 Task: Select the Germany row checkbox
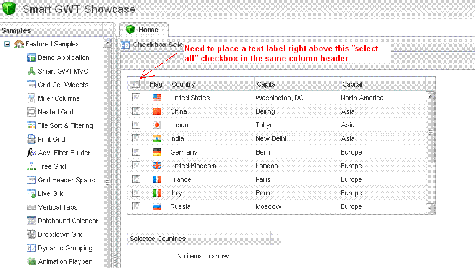pyautogui.click(x=136, y=152)
